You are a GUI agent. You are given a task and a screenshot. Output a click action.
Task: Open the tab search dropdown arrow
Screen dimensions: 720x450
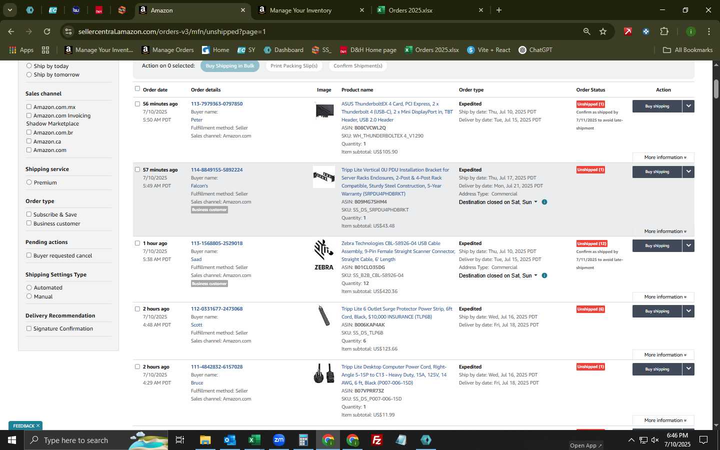(x=9, y=10)
